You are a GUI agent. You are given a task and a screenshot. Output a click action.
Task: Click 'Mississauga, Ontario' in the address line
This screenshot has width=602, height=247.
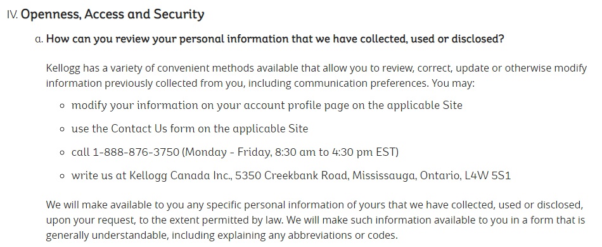coord(407,175)
